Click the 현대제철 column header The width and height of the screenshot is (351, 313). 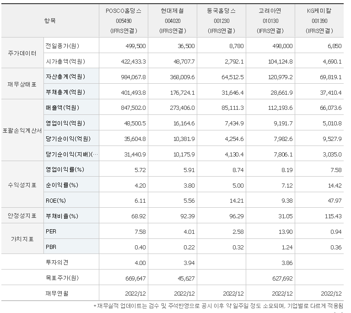pyautogui.click(x=173, y=21)
